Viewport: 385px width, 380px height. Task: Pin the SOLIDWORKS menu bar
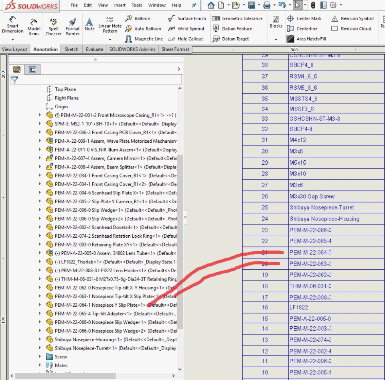tap(194, 5)
